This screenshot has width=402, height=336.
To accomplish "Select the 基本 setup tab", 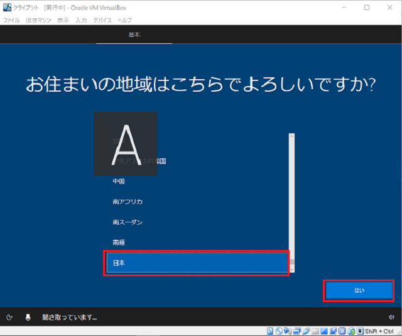I will 134,35.
